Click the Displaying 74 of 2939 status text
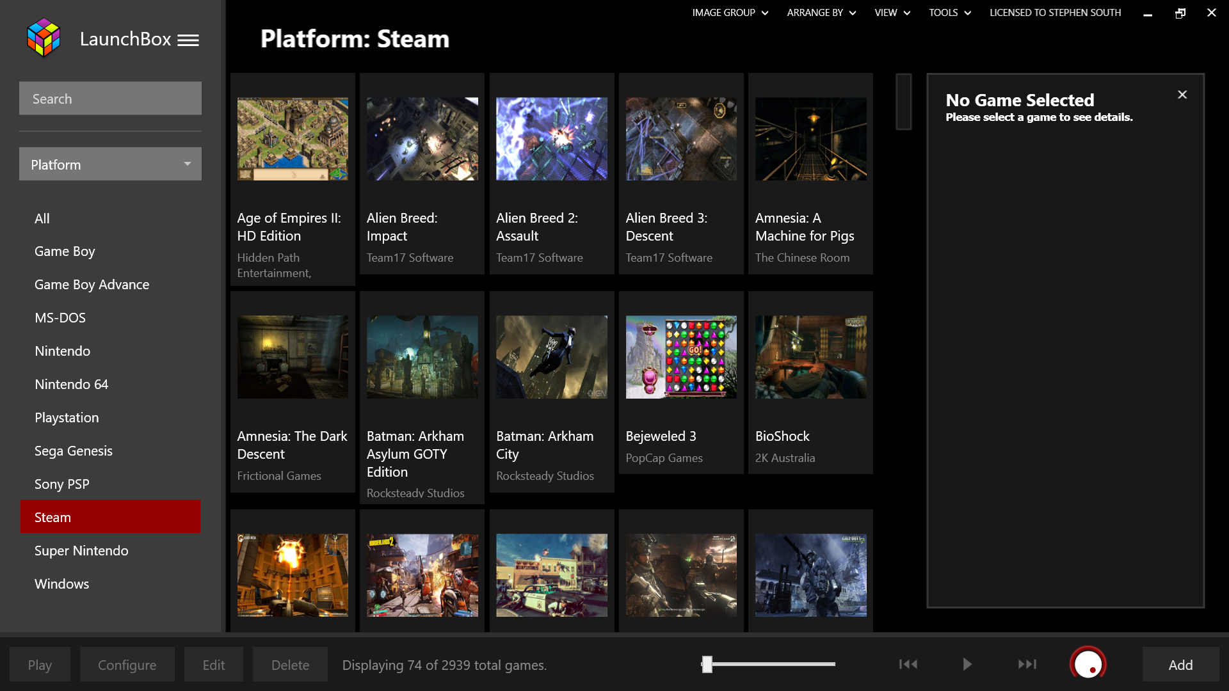The image size is (1229, 691). [x=444, y=665]
